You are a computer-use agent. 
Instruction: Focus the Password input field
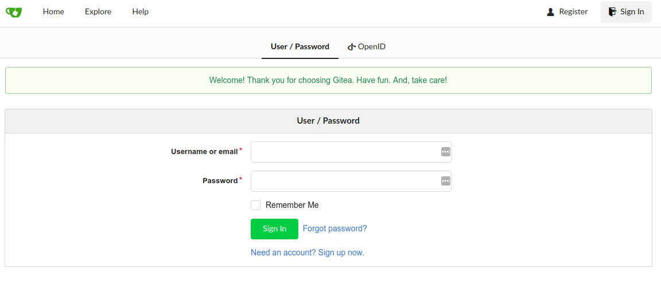[x=344, y=181]
